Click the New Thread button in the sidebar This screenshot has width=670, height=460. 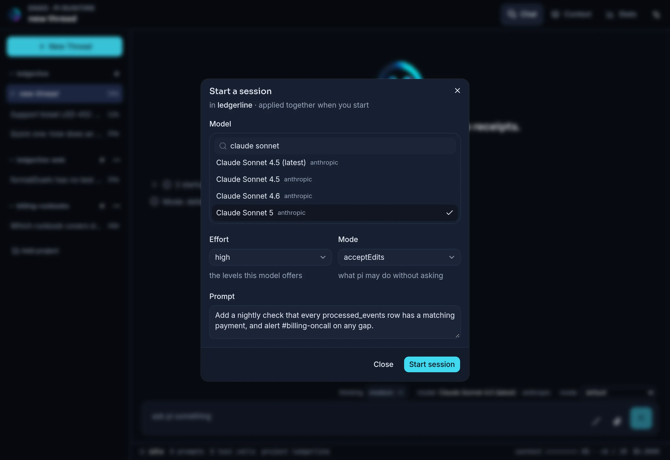65,46
